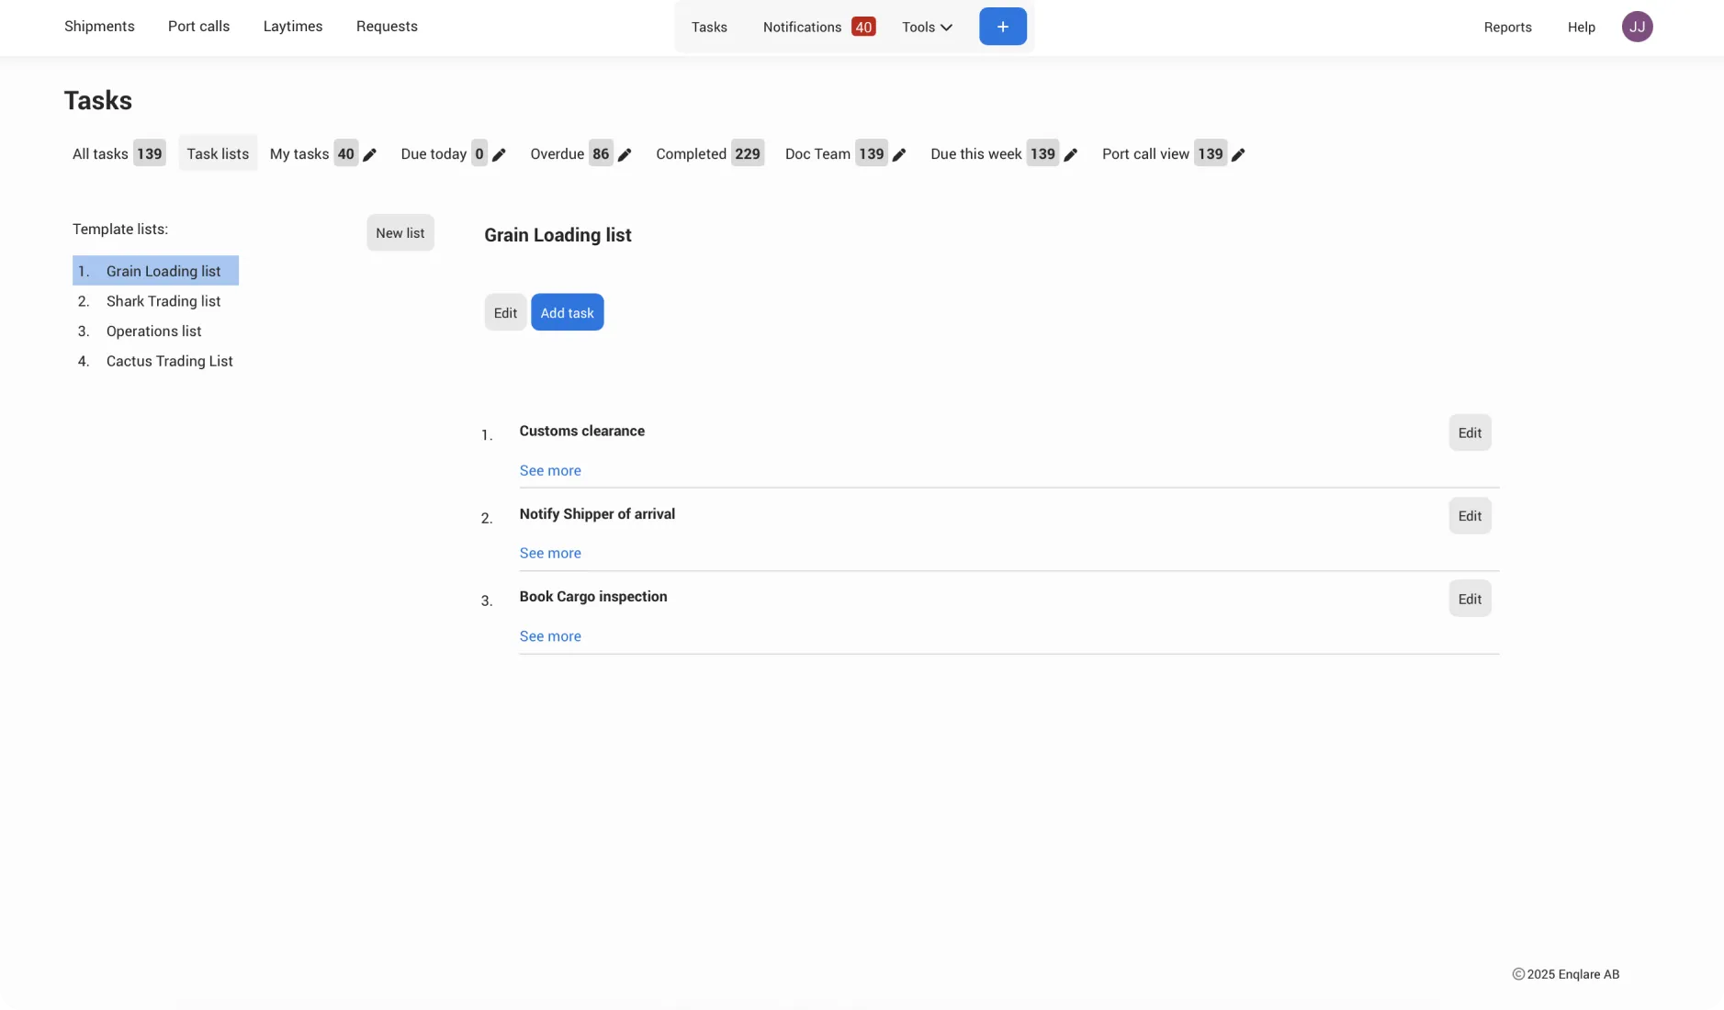This screenshot has height=1010, width=1724.
Task: Click the pencil icon next to My tasks
Action: (x=369, y=155)
